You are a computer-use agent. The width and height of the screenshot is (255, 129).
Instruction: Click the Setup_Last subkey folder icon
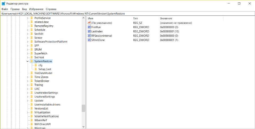pyautogui.click(x=36, y=69)
